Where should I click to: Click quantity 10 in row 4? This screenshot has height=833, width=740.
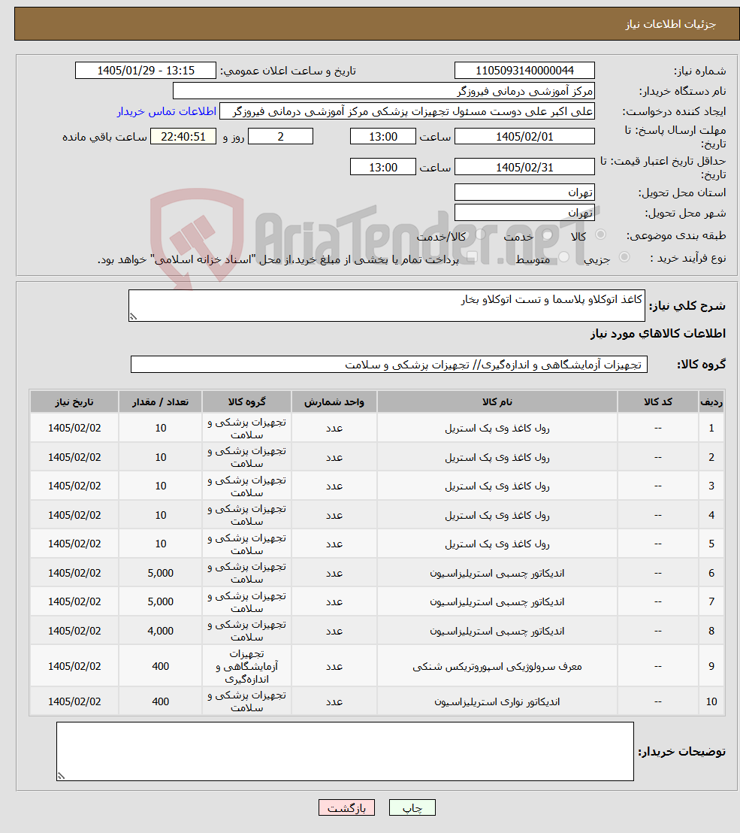[160, 515]
